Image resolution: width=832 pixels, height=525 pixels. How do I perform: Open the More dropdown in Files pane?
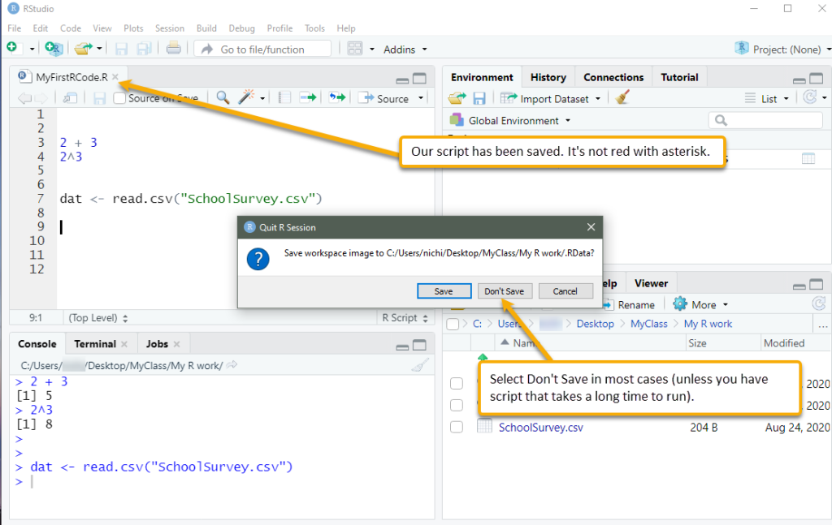(700, 304)
